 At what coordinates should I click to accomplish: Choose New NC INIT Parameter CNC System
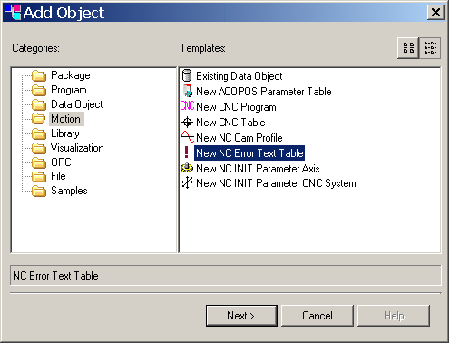tap(276, 183)
